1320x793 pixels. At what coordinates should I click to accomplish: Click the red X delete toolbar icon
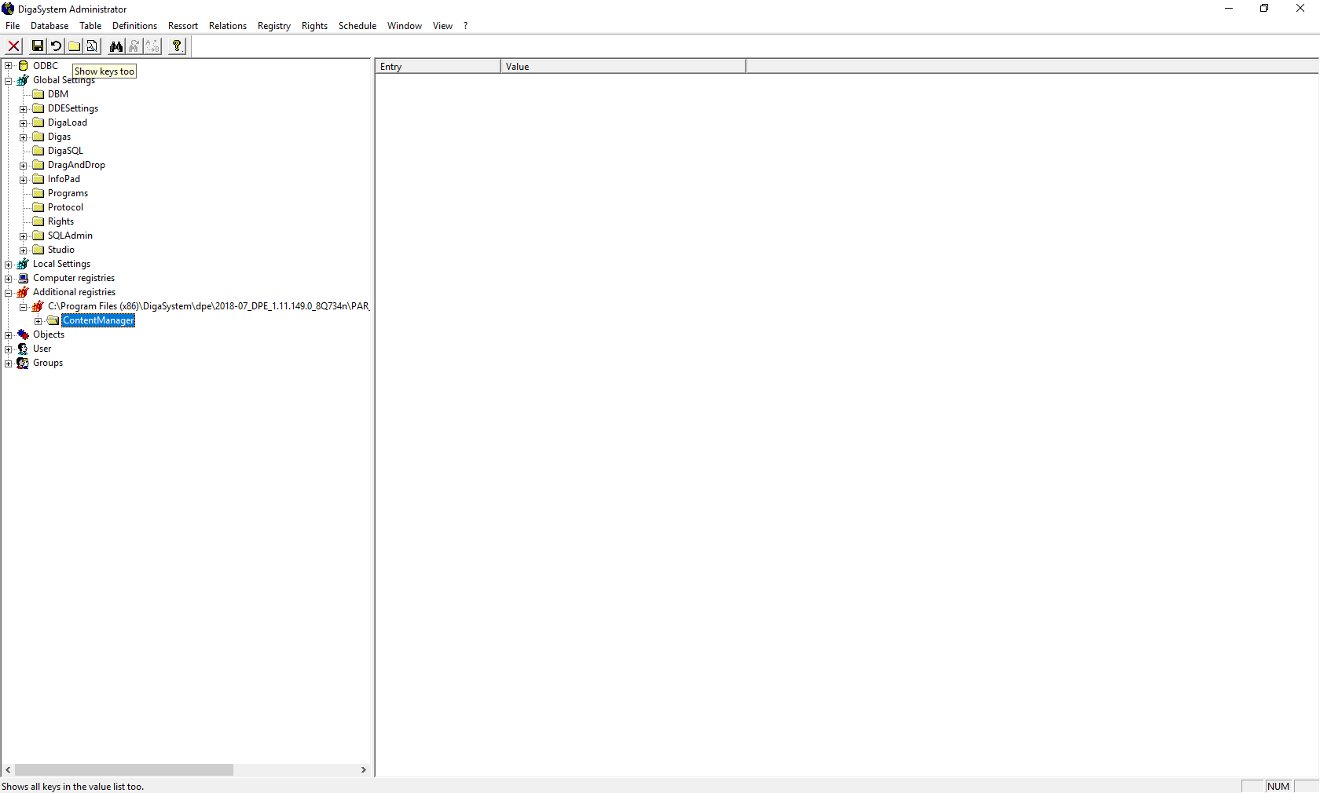(14, 46)
